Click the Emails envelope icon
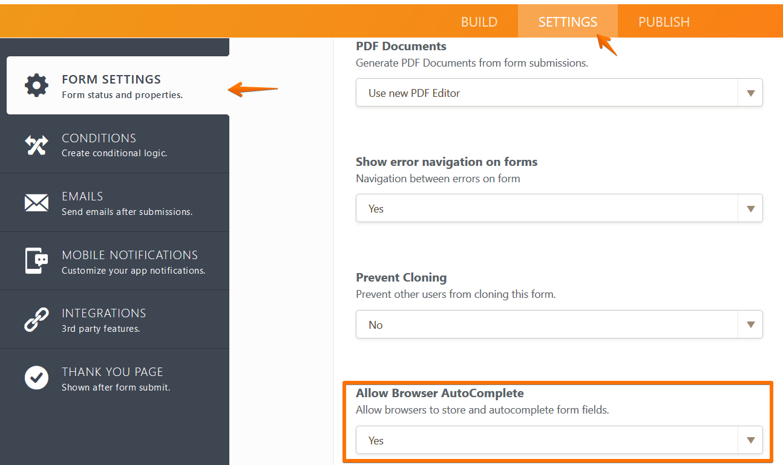The width and height of the screenshot is (783, 465). tap(36, 203)
